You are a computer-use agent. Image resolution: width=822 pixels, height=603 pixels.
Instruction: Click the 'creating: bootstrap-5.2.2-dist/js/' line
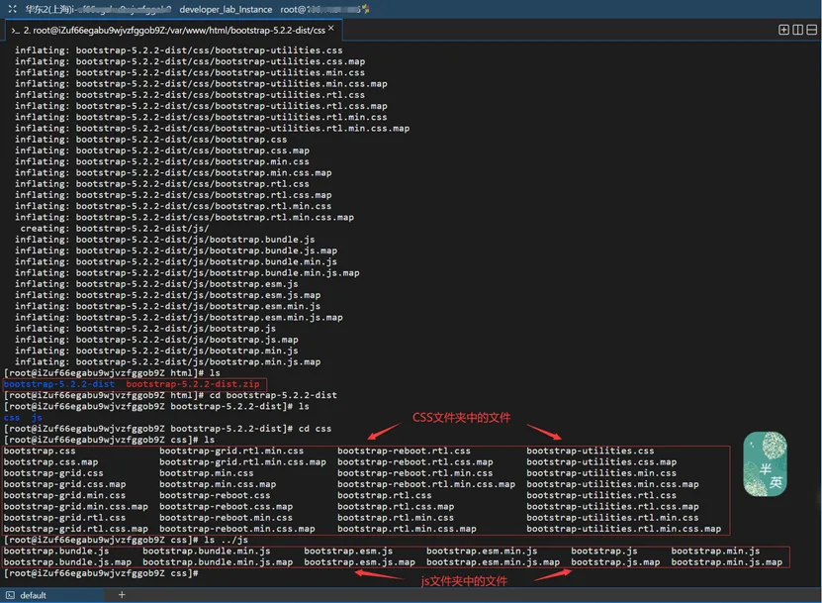click(115, 229)
